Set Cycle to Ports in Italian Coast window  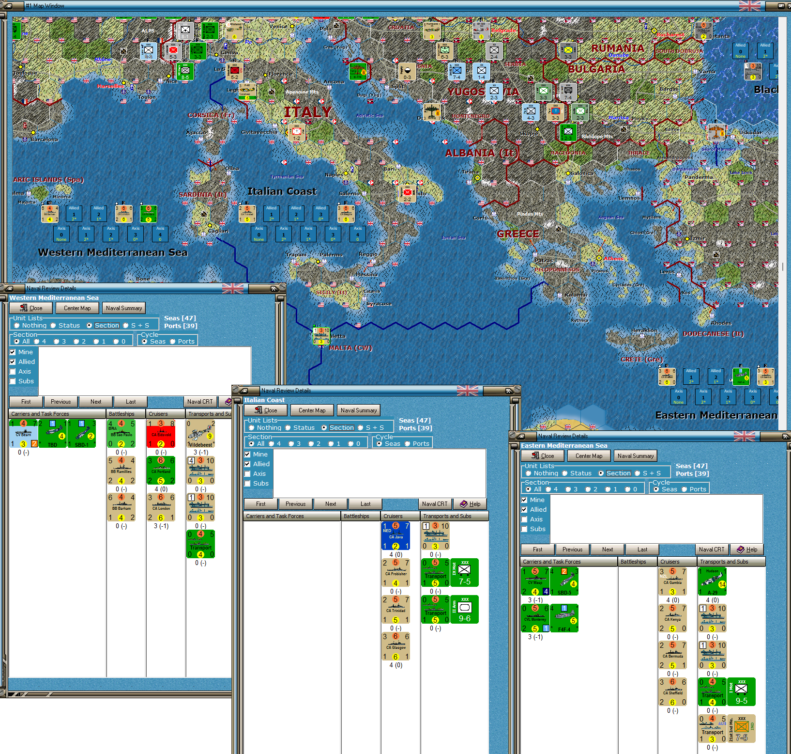417,444
